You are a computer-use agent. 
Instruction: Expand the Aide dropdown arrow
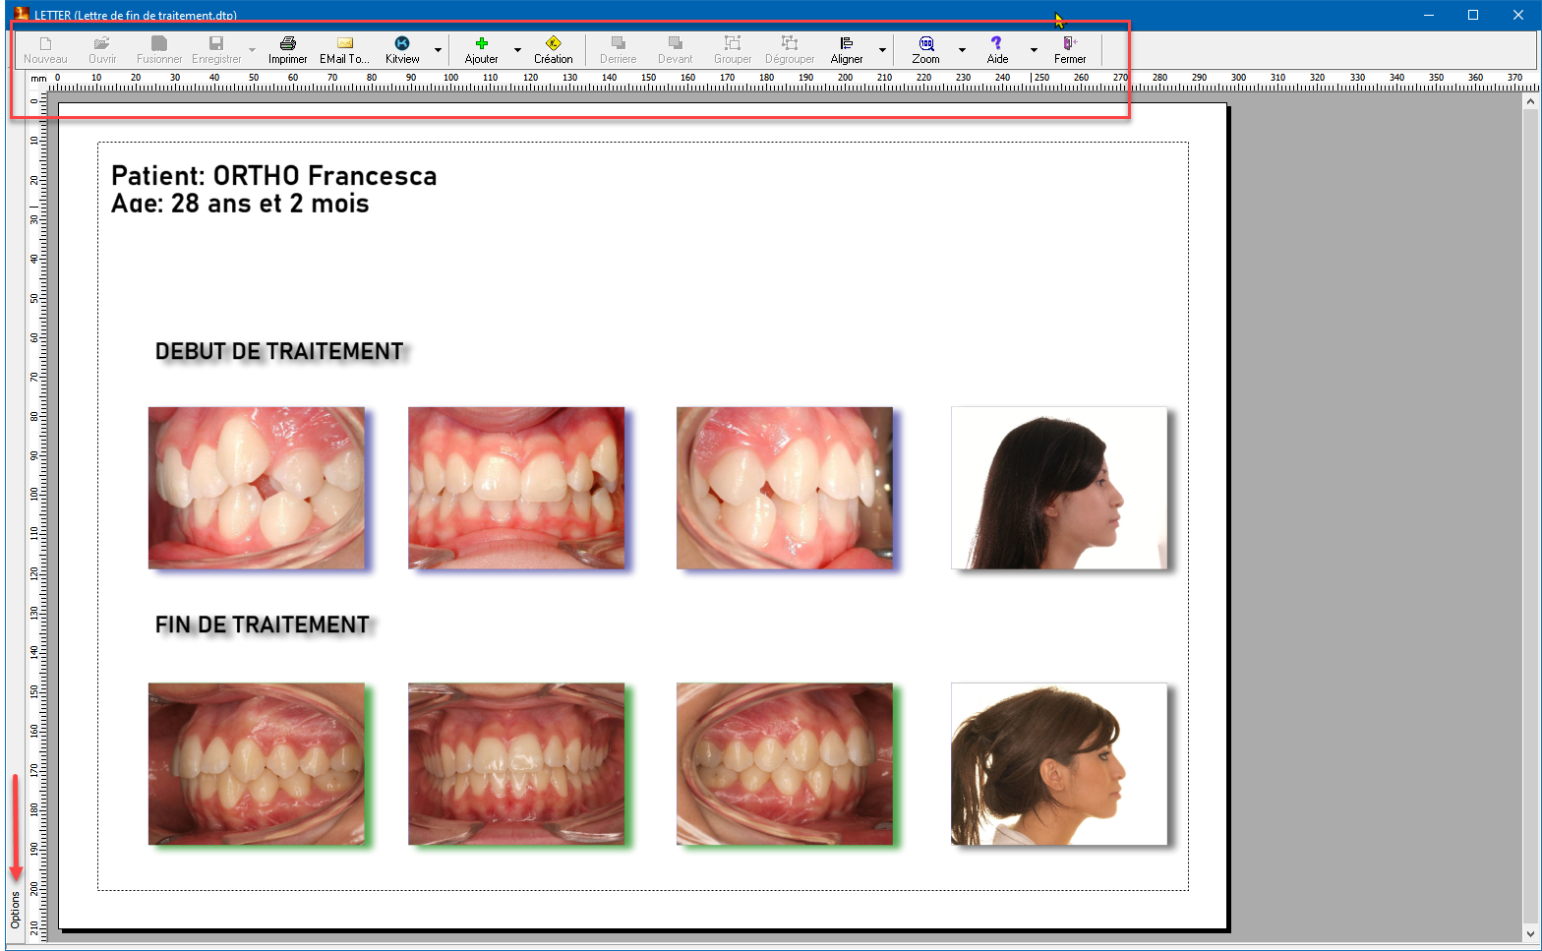(1034, 50)
